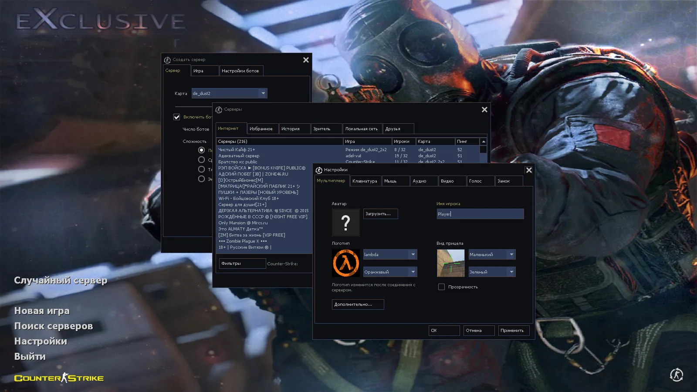
Task: Click the Counter-Strike logo at bottom-left
Action: 59,378
